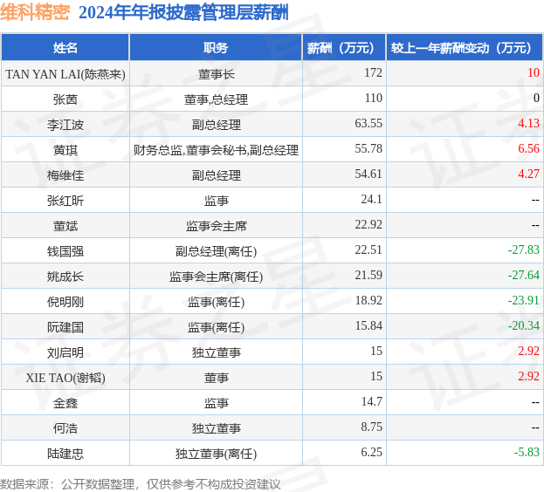
Task: Click the salary value 63.55
Action: coord(368,123)
